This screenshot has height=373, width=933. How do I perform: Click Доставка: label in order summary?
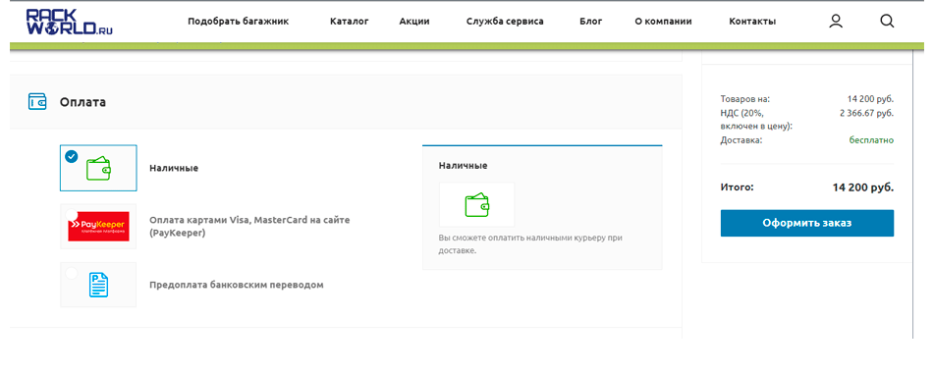point(741,140)
